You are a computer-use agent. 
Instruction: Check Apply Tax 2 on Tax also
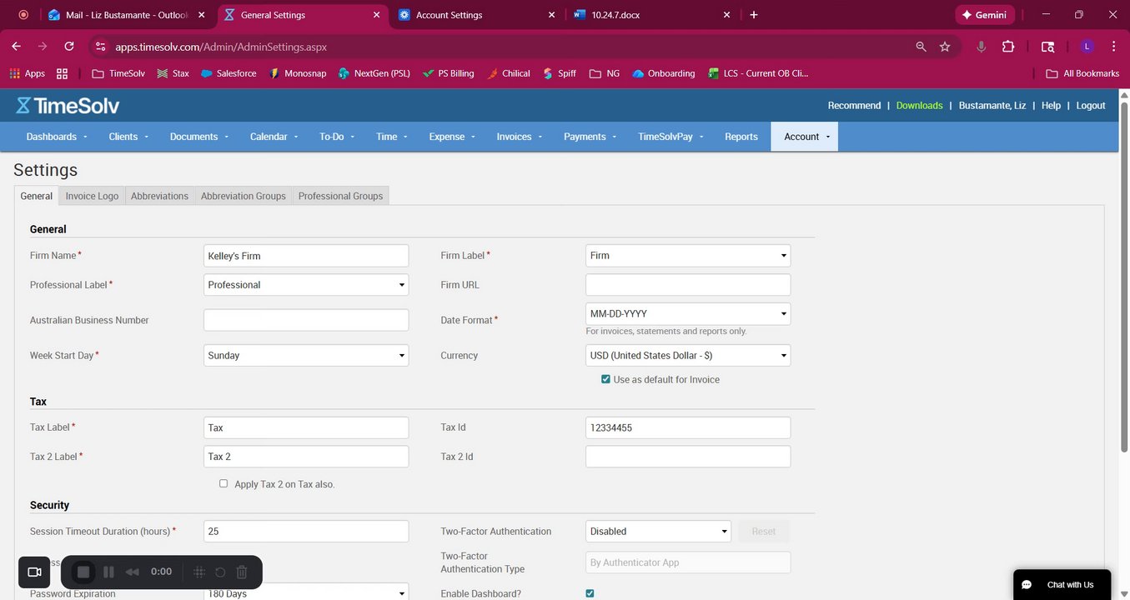click(x=223, y=483)
